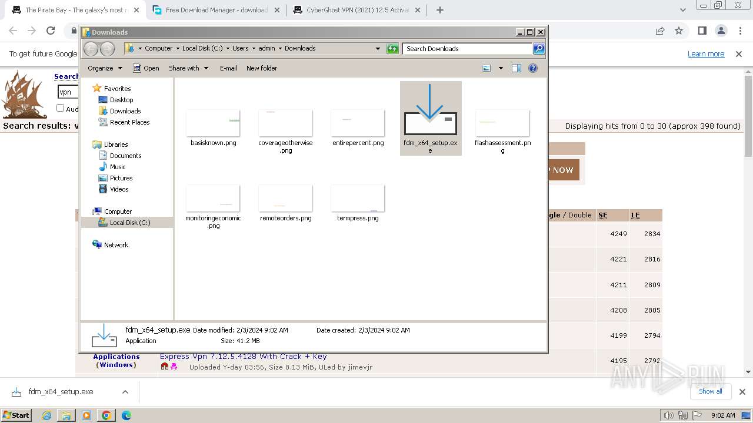Screen dimensions: 753x423
Task: Open Chrome tab search dropdown
Action: (682, 10)
